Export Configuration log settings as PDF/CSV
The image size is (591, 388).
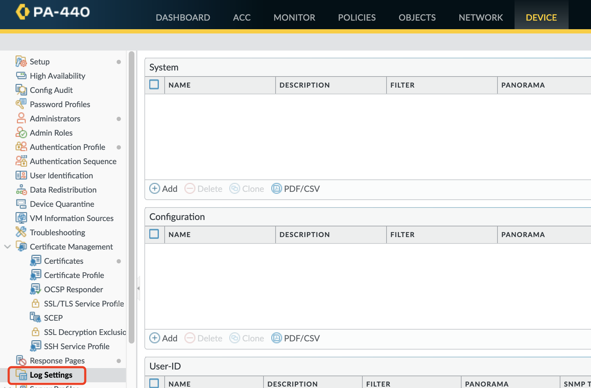295,338
